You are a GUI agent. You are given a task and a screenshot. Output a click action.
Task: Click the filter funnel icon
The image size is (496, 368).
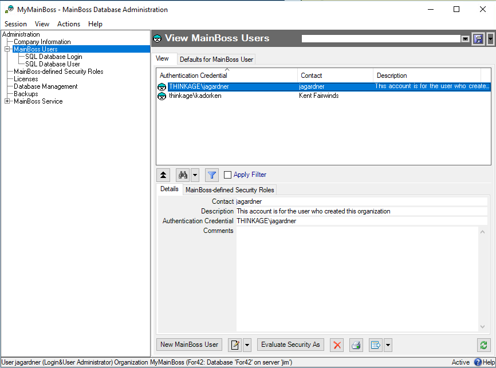tap(211, 175)
